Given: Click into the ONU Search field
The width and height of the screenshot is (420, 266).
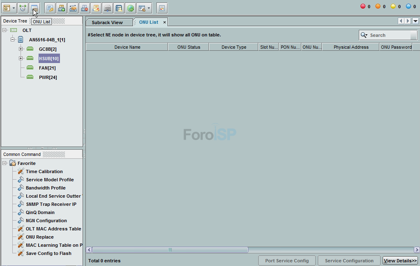Looking at the screenshot, I should [389, 35].
